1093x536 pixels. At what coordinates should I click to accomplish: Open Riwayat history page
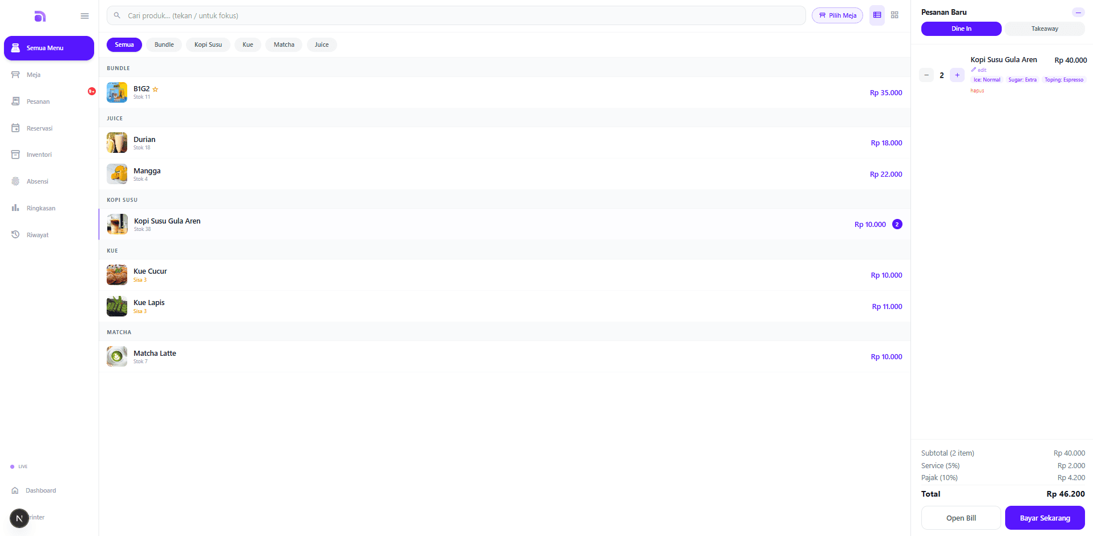pyautogui.click(x=49, y=235)
